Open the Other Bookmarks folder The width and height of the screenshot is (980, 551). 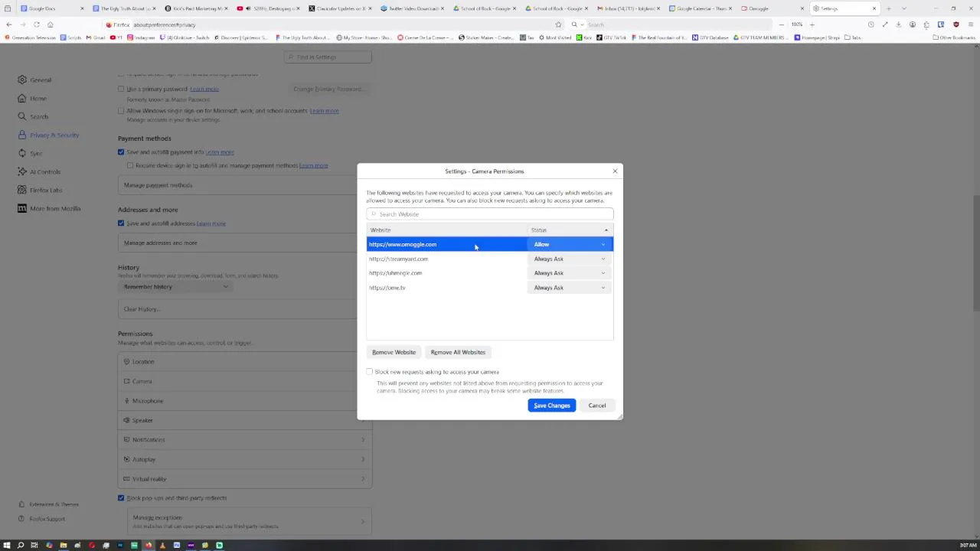(954, 37)
